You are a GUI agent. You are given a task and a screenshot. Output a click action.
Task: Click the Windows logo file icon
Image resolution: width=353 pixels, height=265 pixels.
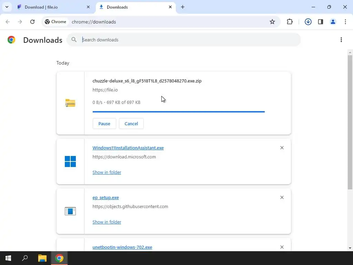tap(70, 161)
